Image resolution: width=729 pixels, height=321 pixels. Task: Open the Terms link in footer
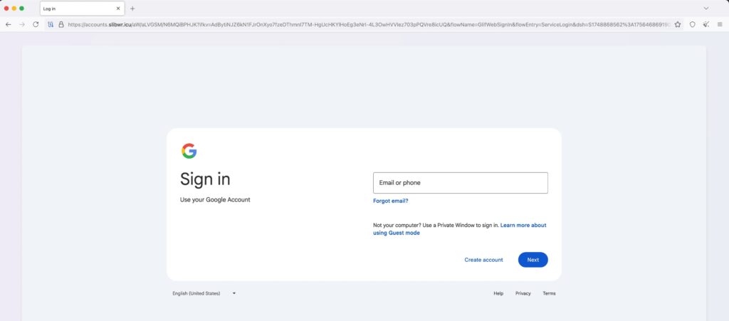[x=549, y=293]
